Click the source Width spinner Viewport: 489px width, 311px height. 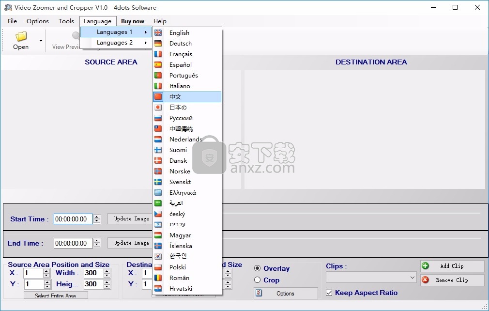click(x=107, y=273)
